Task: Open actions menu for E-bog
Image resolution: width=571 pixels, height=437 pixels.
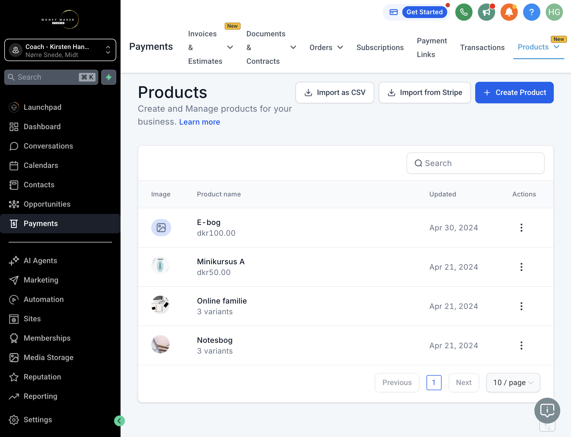Action: pyautogui.click(x=521, y=228)
